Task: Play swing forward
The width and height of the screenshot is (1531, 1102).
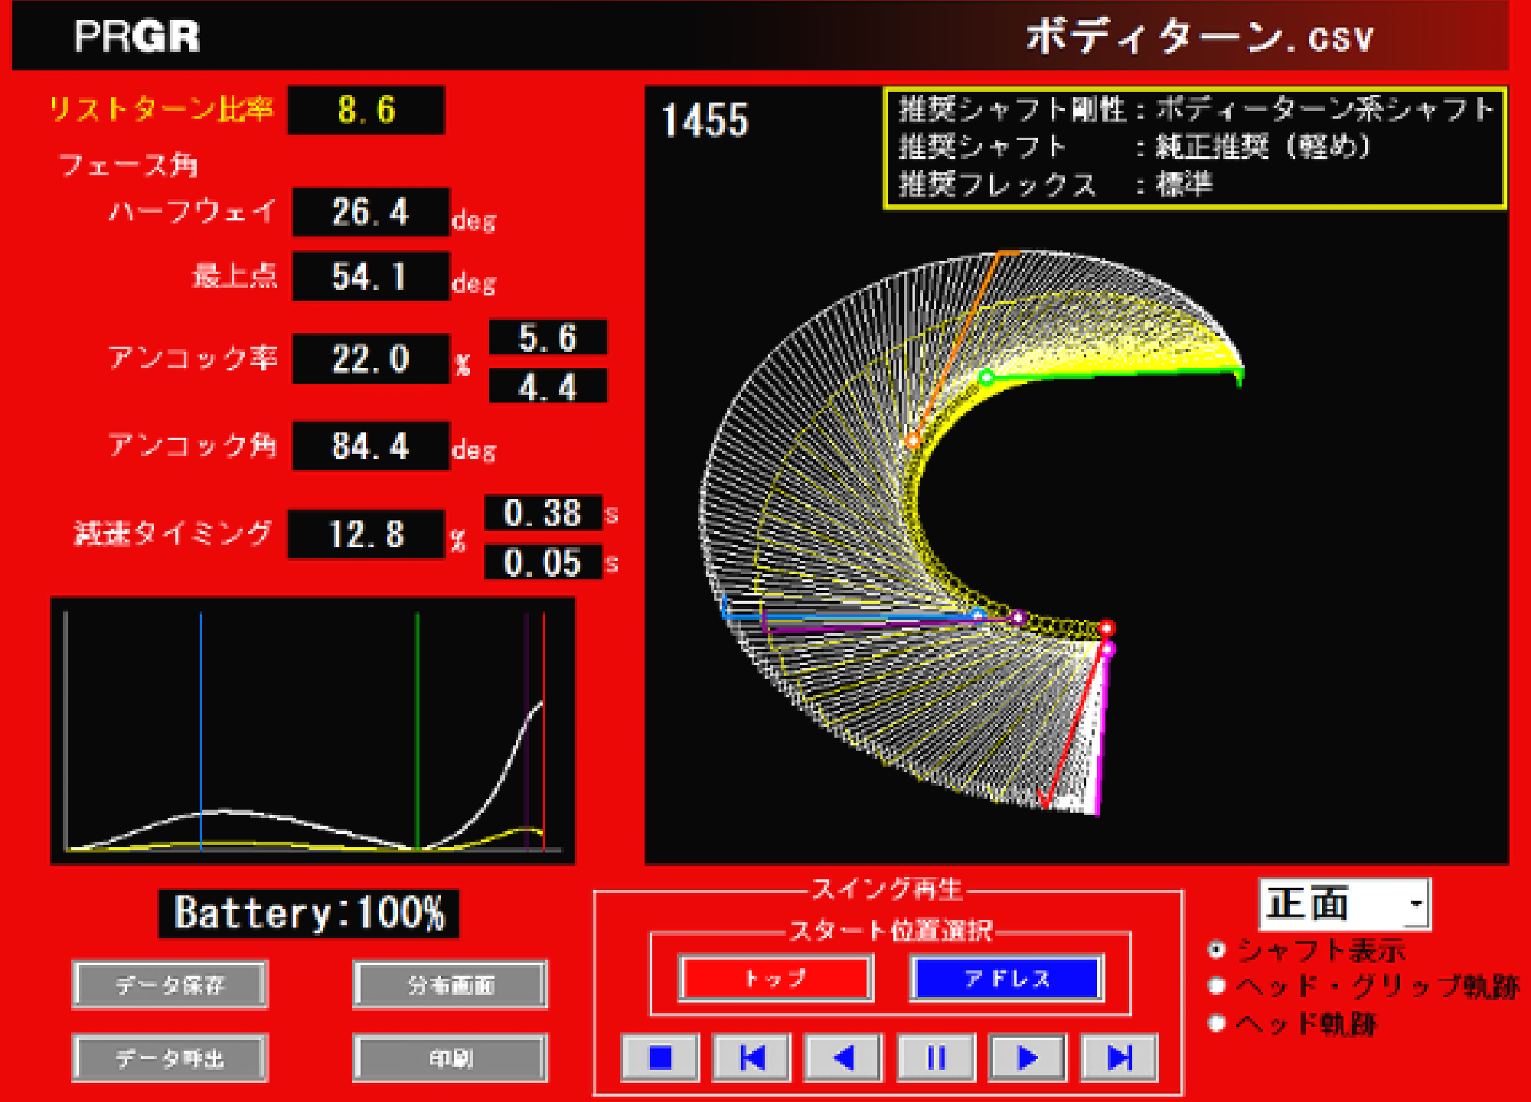Action: 1027,1058
